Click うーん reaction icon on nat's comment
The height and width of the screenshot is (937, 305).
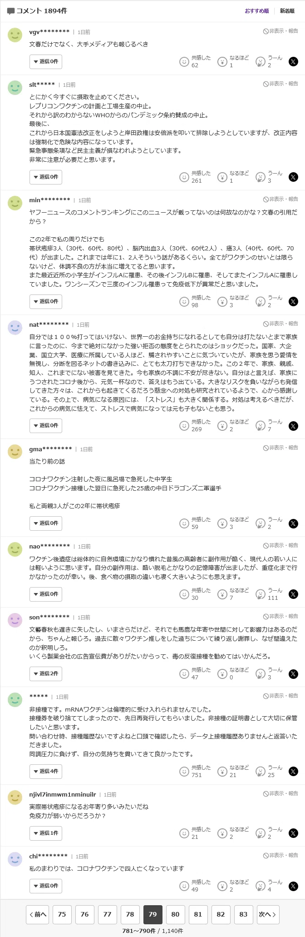click(x=261, y=426)
